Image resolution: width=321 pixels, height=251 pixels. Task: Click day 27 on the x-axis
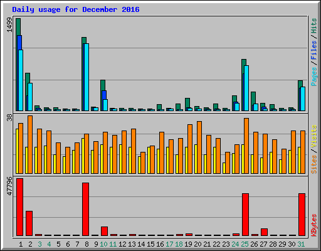pos(263,244)
